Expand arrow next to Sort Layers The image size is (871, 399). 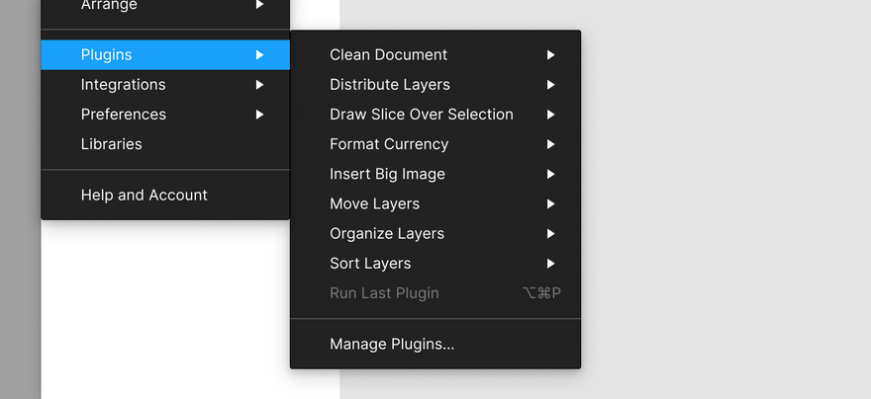coord(550,264)
